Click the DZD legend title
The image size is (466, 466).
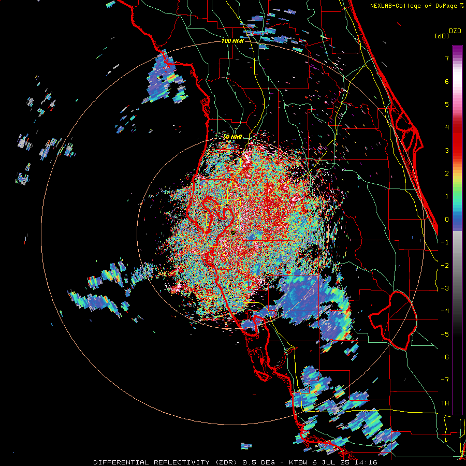[455, 31]
